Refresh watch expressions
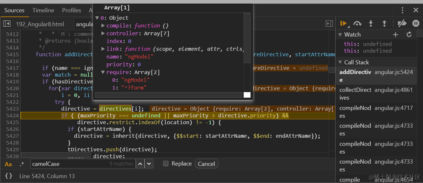 (409, 35)
